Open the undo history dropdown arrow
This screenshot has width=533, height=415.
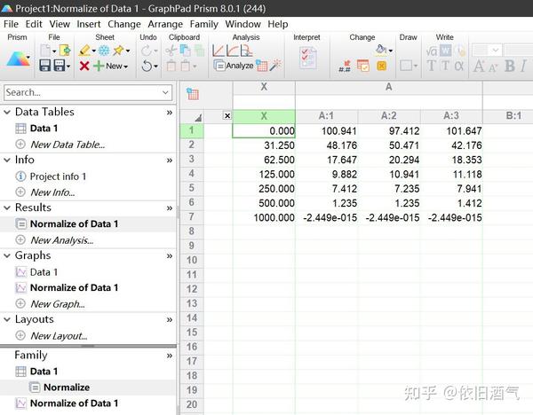click(155, 67)
